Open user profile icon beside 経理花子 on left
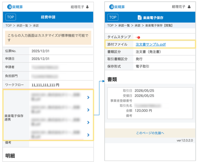 tap(87, 7)
